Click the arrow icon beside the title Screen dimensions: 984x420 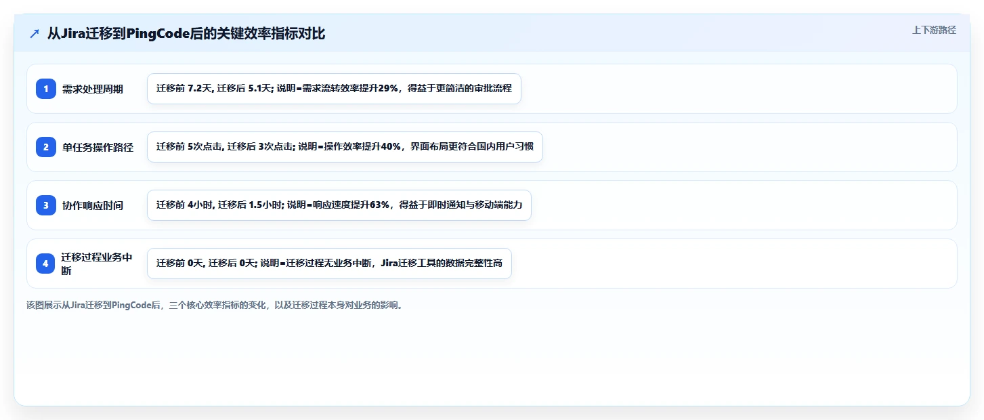point(35,34)
